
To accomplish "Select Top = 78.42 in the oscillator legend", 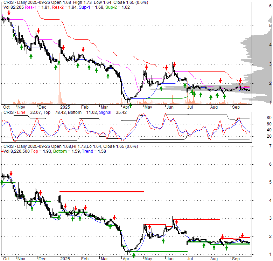I will (x=55, y=112).
